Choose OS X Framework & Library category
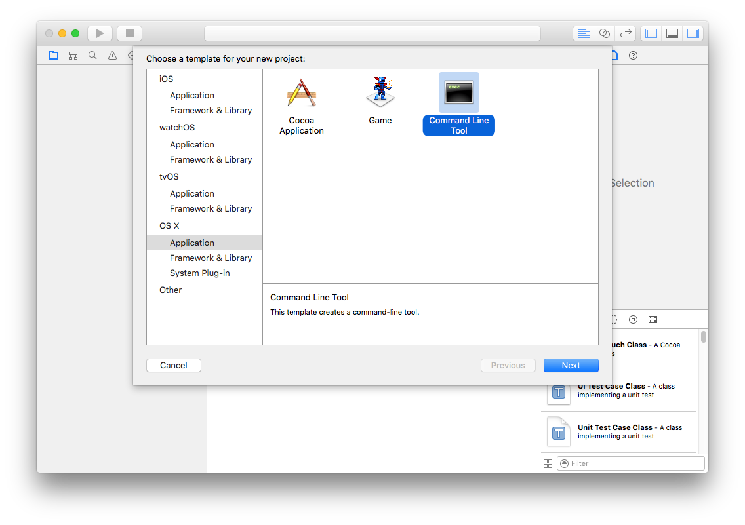This screenshot has height=525, width=745. (x=211, y=258)
